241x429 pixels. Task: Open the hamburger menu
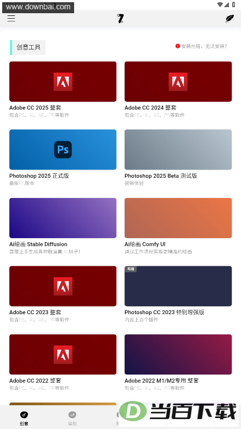(x=11, y=18)
